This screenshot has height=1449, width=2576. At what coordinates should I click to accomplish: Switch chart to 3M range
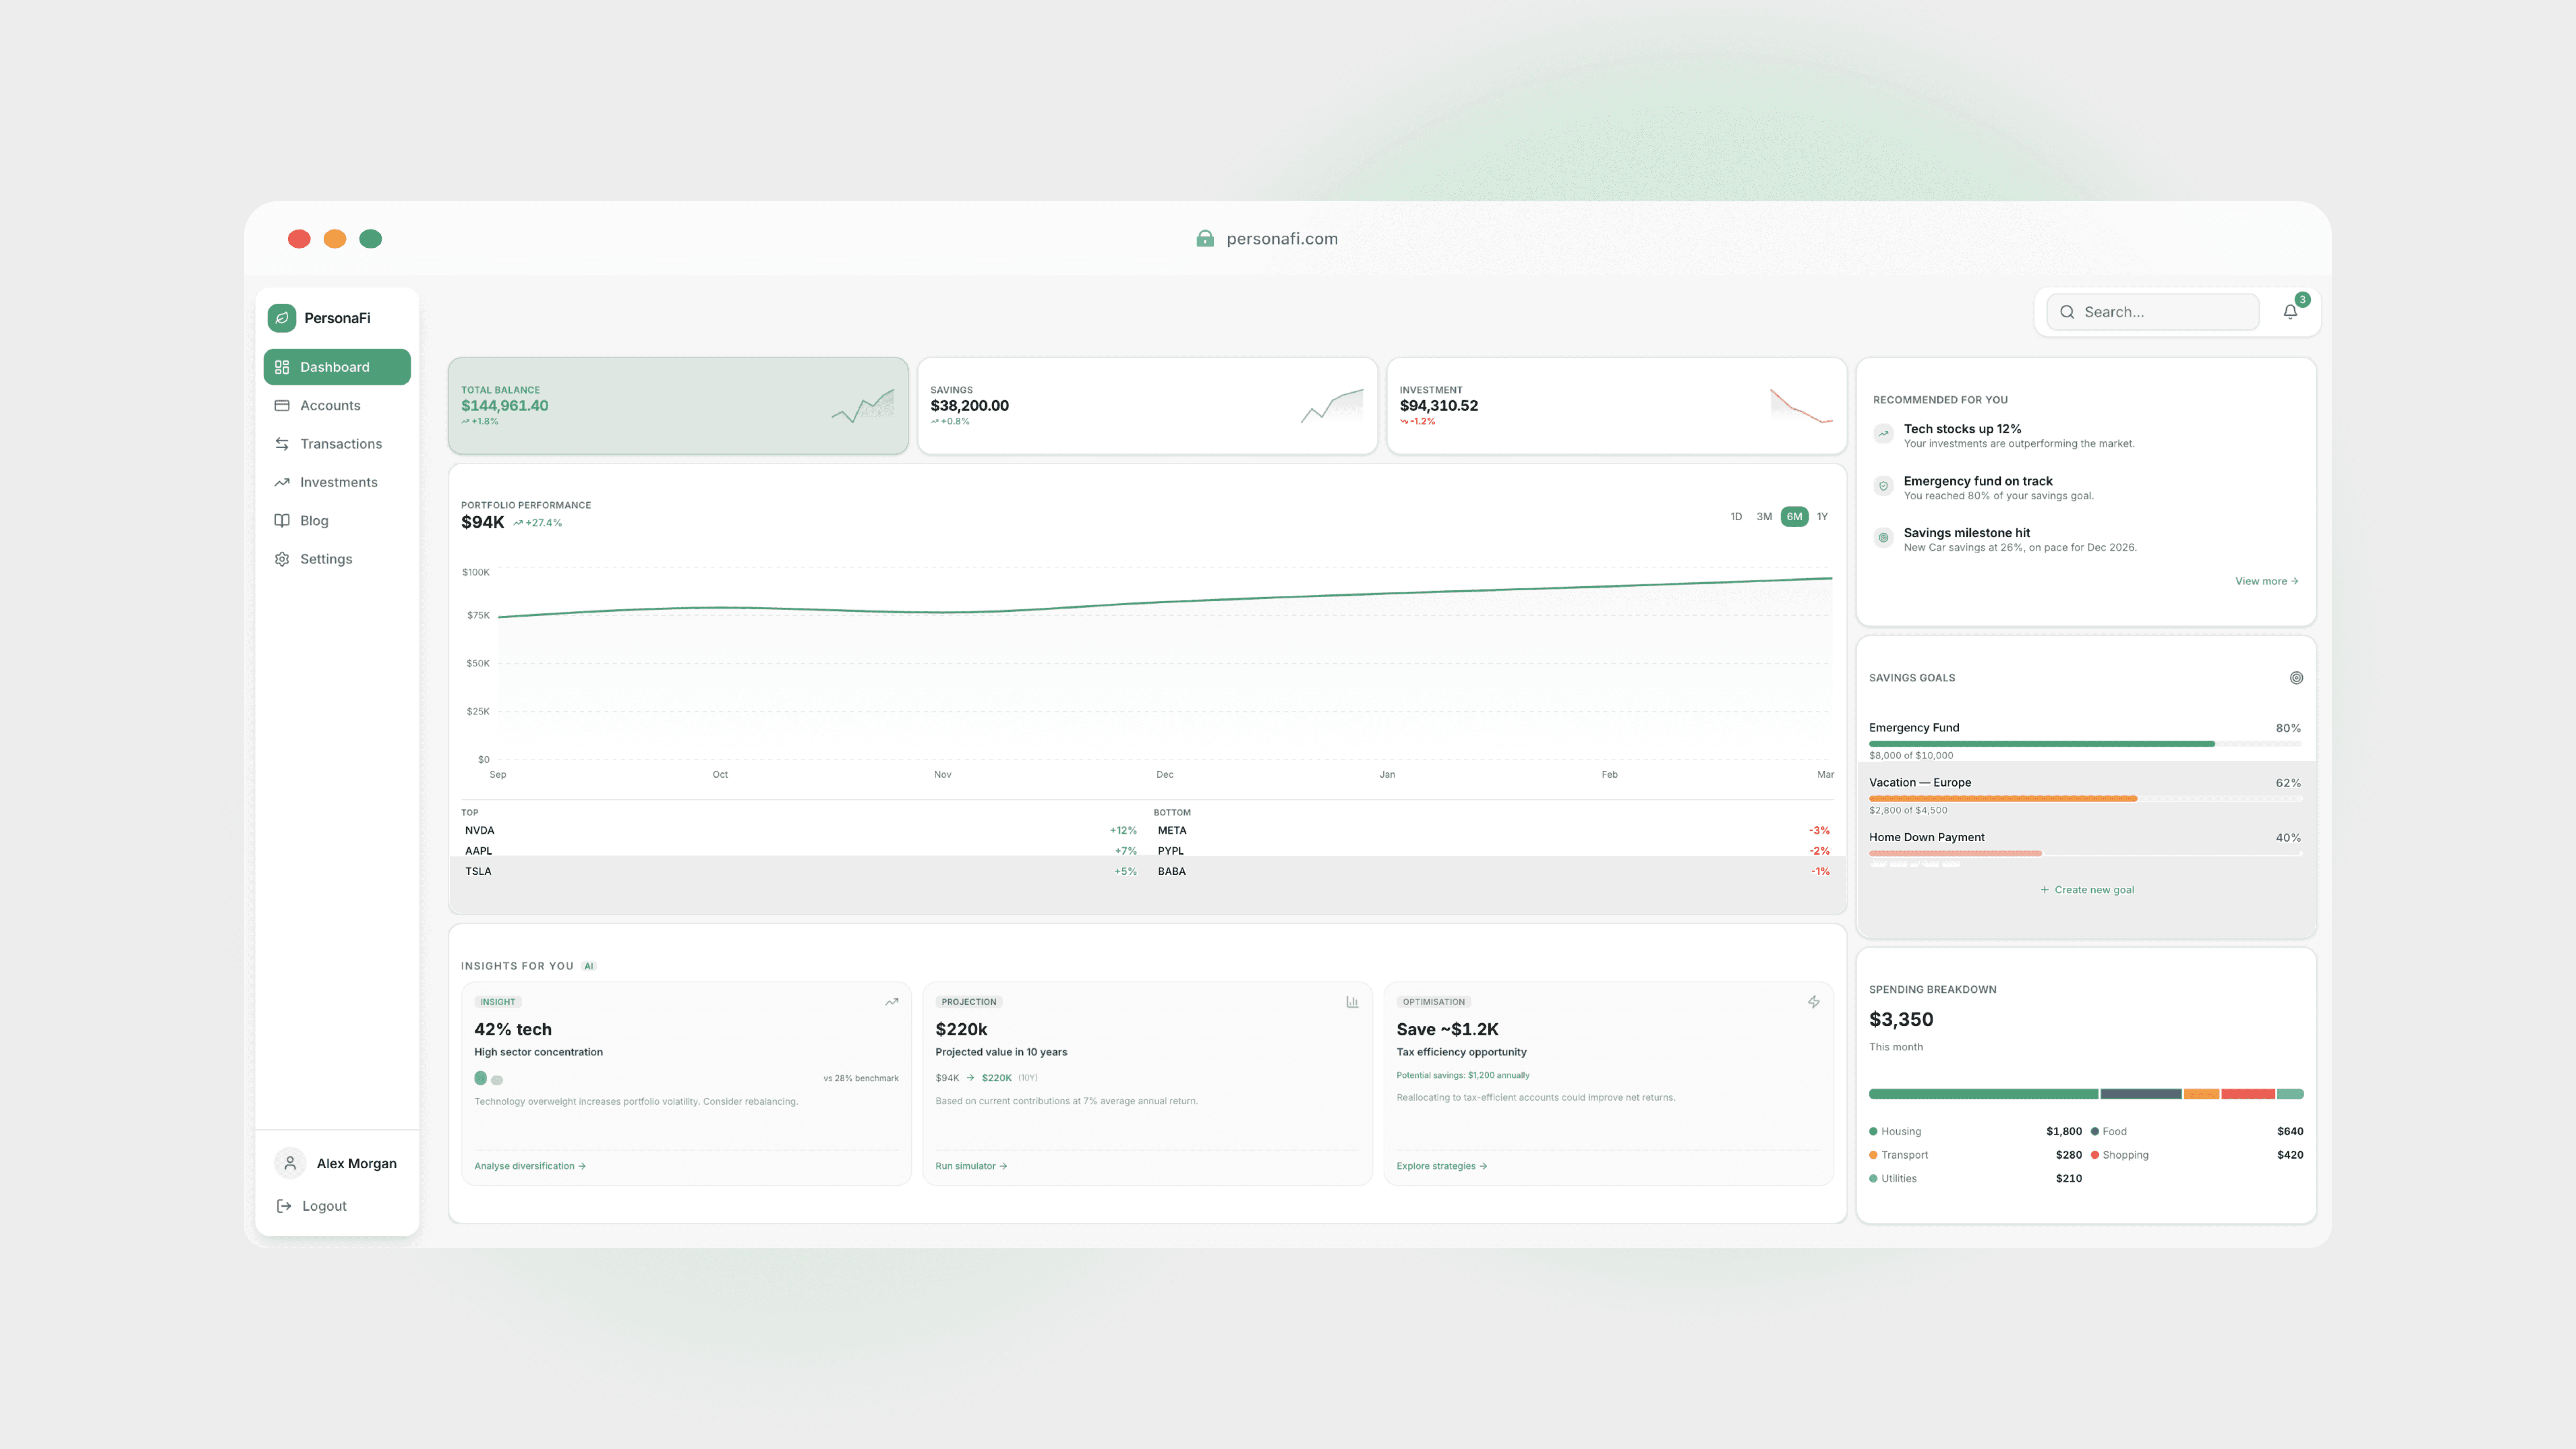point(1764,517)
